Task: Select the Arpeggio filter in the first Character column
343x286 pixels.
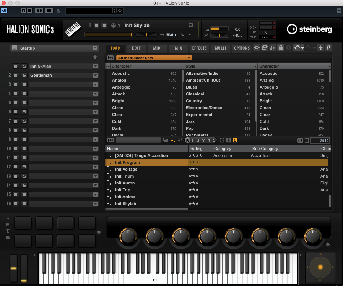Action: click(144, 87)
